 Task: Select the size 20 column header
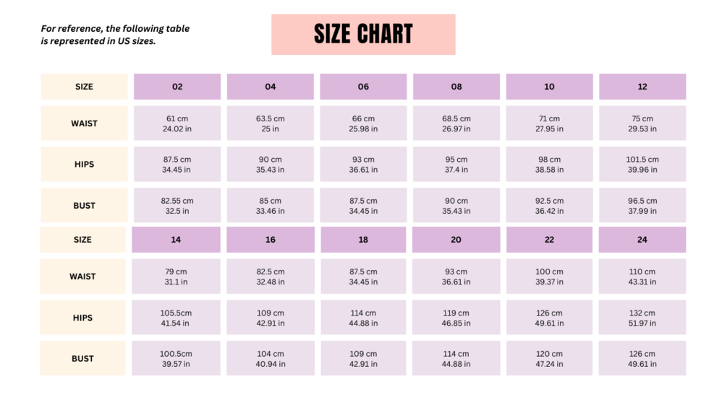click(x=456, y=240)
